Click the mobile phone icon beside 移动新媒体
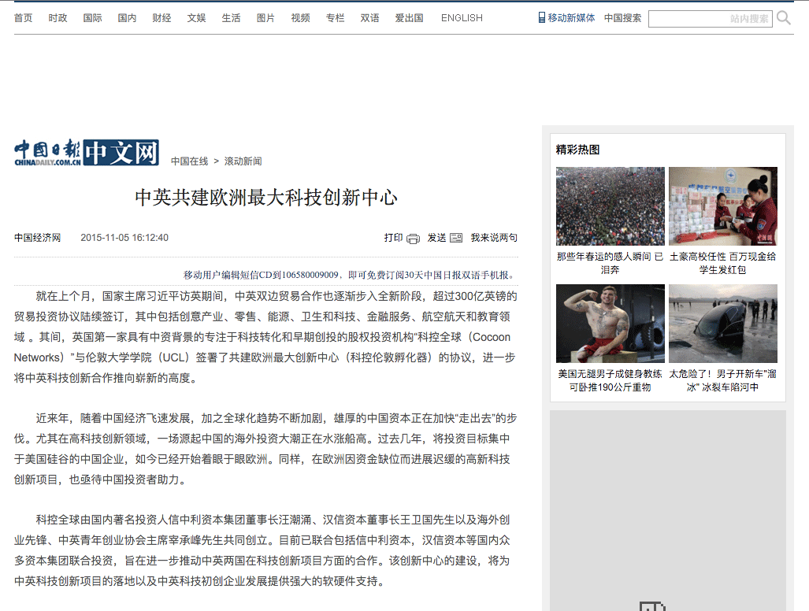Viewport: 809px width, 611px height. (x=541, y=17)
